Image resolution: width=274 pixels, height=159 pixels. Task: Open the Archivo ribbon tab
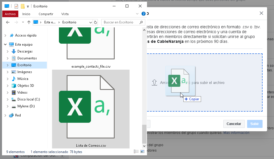coord(10,14)
